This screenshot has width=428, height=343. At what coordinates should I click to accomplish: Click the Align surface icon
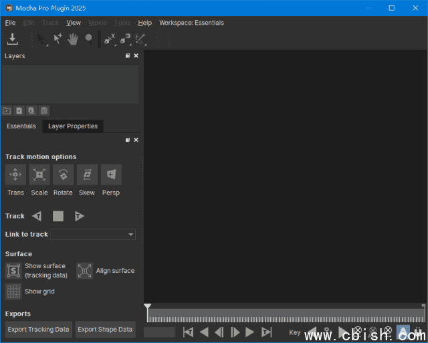(x=84, y=271)
